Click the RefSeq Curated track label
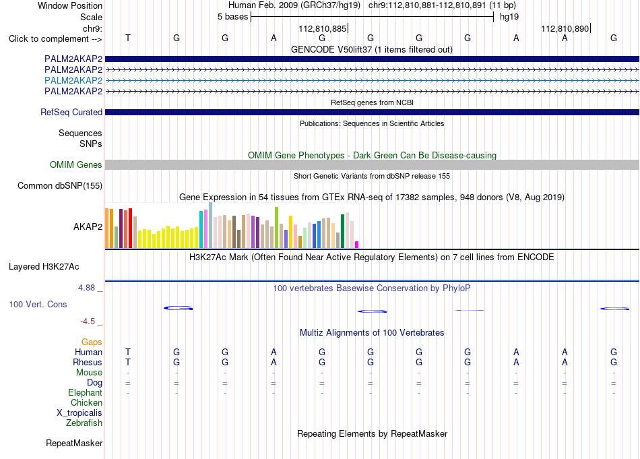Image resolution: width=640 pixels, height=459 pixels. tap(71, 113)
